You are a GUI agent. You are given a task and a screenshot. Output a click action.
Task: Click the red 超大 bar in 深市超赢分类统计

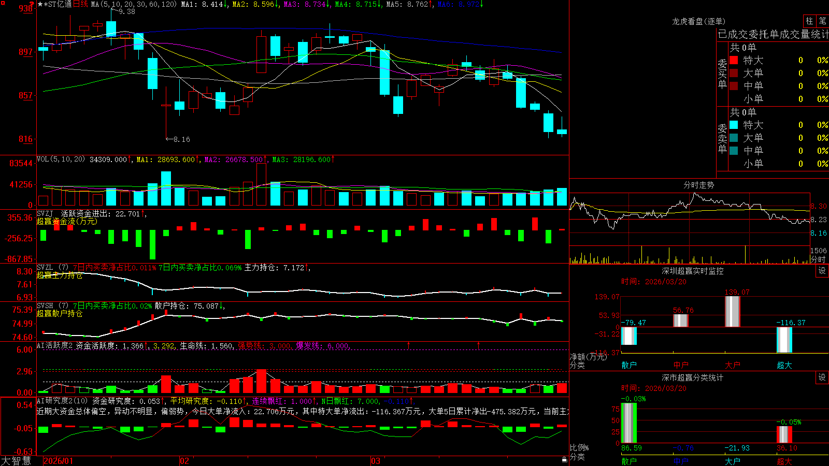(784, 435)
